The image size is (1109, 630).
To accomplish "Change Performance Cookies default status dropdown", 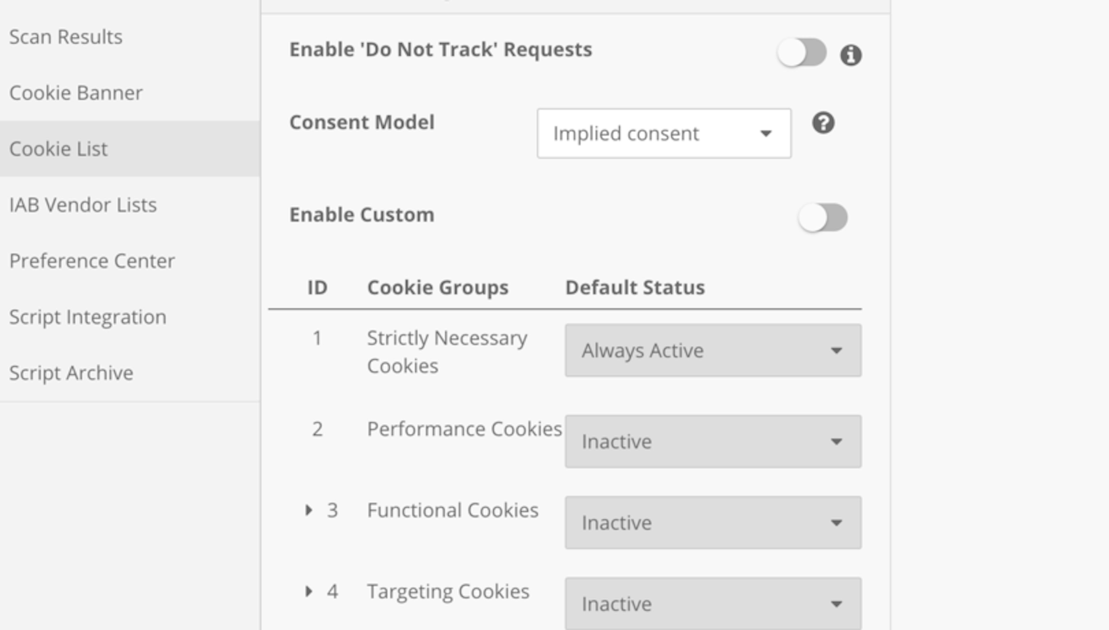I will [x=712, y=441].
